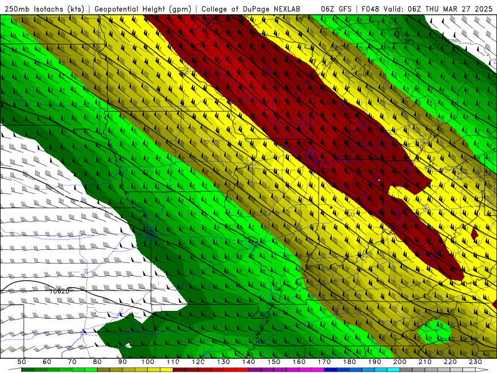This screenshot has width=497, height=373.
Task: Click the 160 value on the color scale
Action: click(x=299, y=362)
